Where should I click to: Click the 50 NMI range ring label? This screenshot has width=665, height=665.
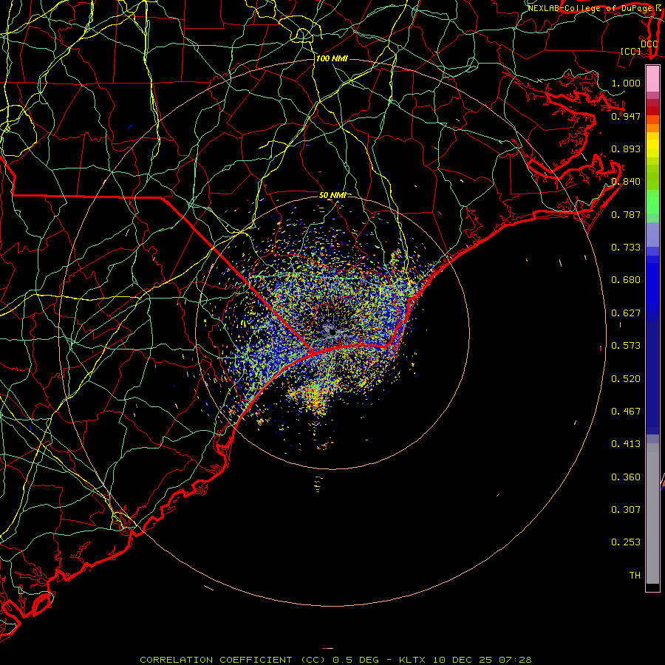332,195
